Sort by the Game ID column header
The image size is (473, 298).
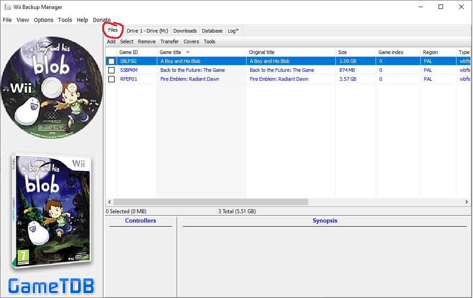coord(137,52)
